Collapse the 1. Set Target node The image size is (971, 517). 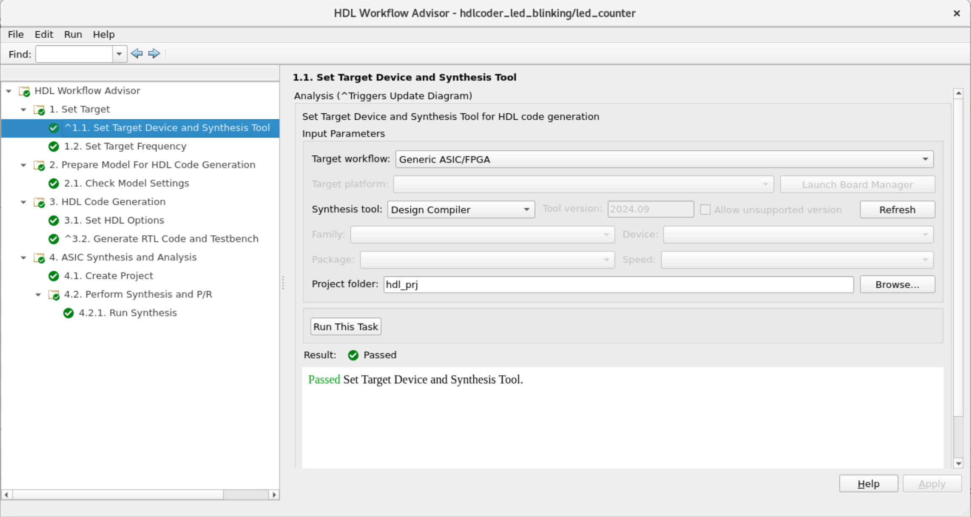point(24,110)
